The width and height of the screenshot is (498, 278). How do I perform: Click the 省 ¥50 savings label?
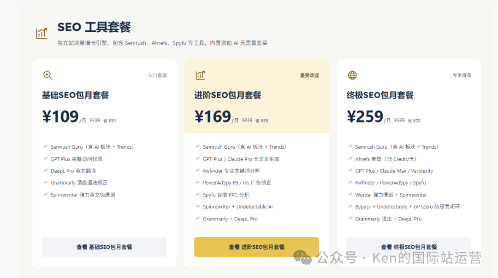[x=262, y=121]
